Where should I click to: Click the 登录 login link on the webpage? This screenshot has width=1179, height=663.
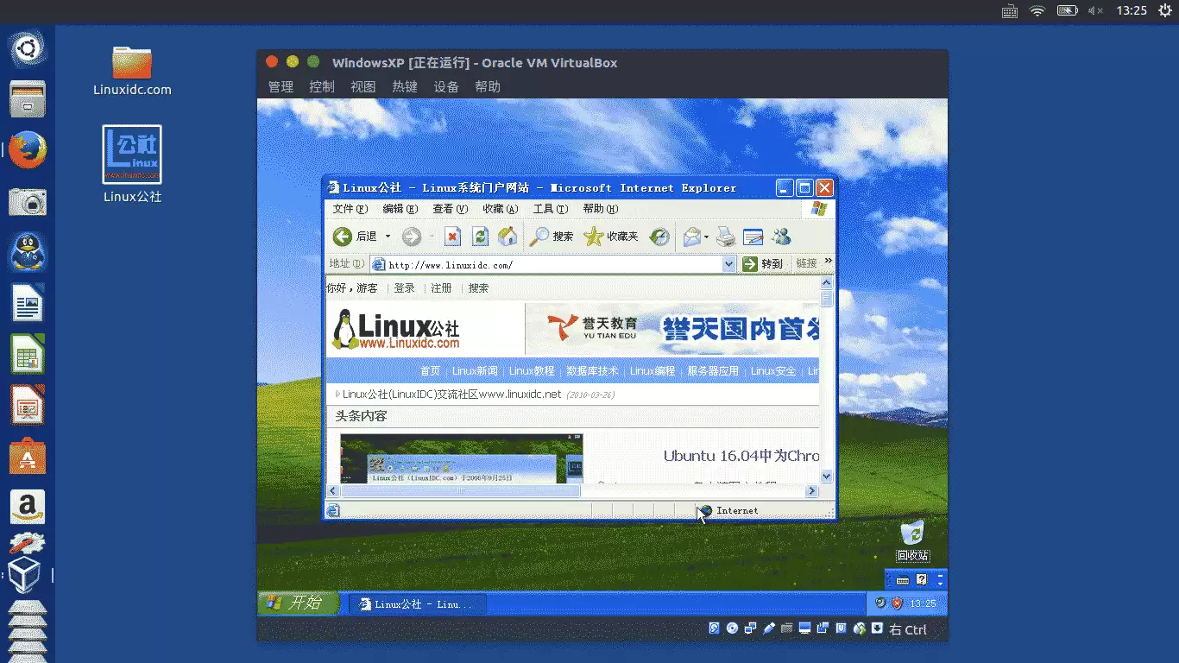(x=404, y=288)
